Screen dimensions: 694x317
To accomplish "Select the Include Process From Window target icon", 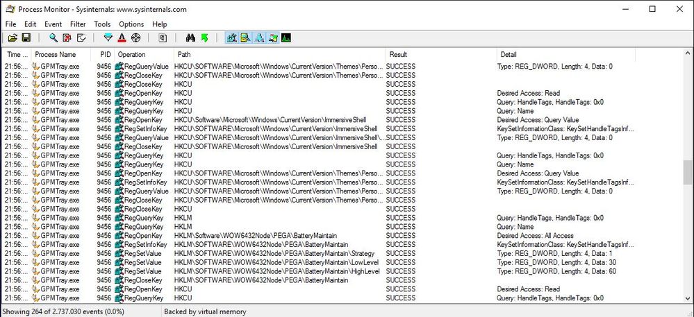I will point(136,37).
